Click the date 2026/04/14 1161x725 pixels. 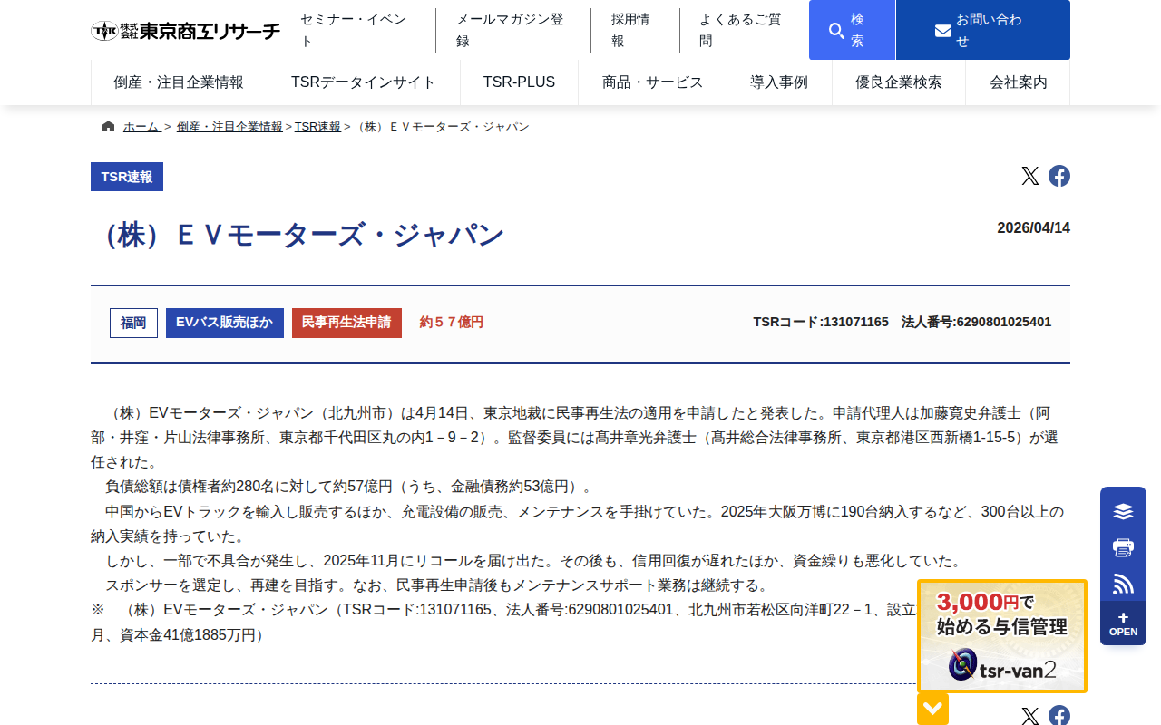click(x=1034, y=228)
